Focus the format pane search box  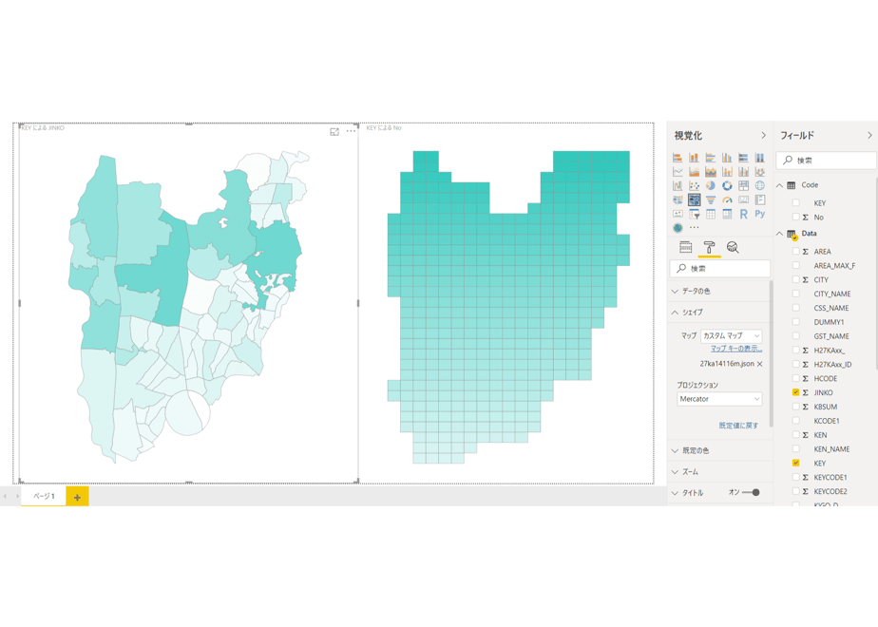point(719,269)
